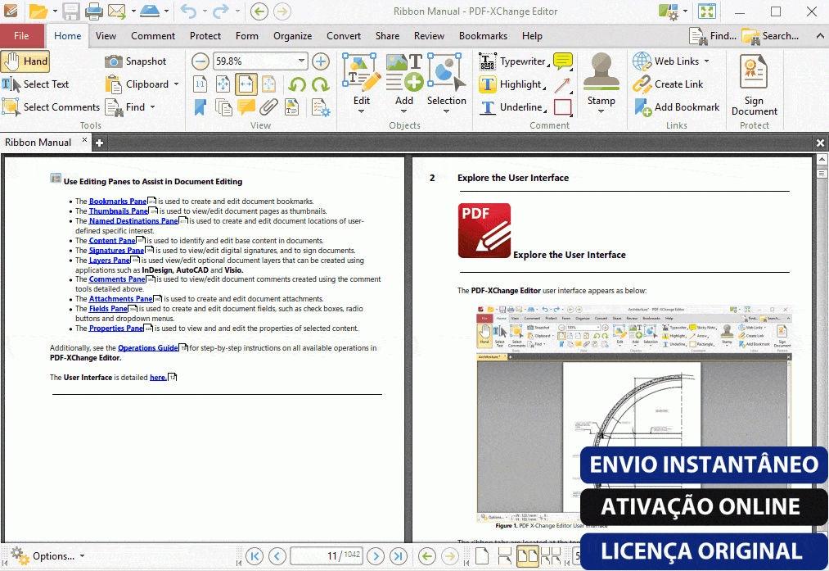Activate the Select Text tool
Image resolution: width=829 pixels, height=571 pixels.
pos(35,84)
